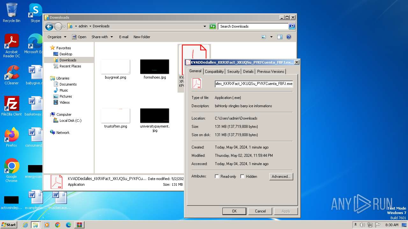Image resolution: width=408 pixels, height=229 pixels.
Task: Open Pictures library in navigation pane
Action: [x=66, y=96]
